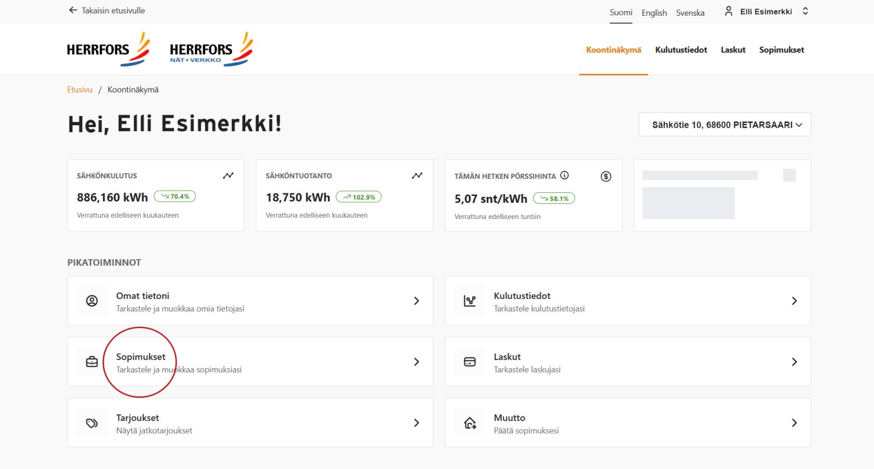Open the Muutto quick action title
The width and height of the screenshot is (874, 469).
pos(509,418)
